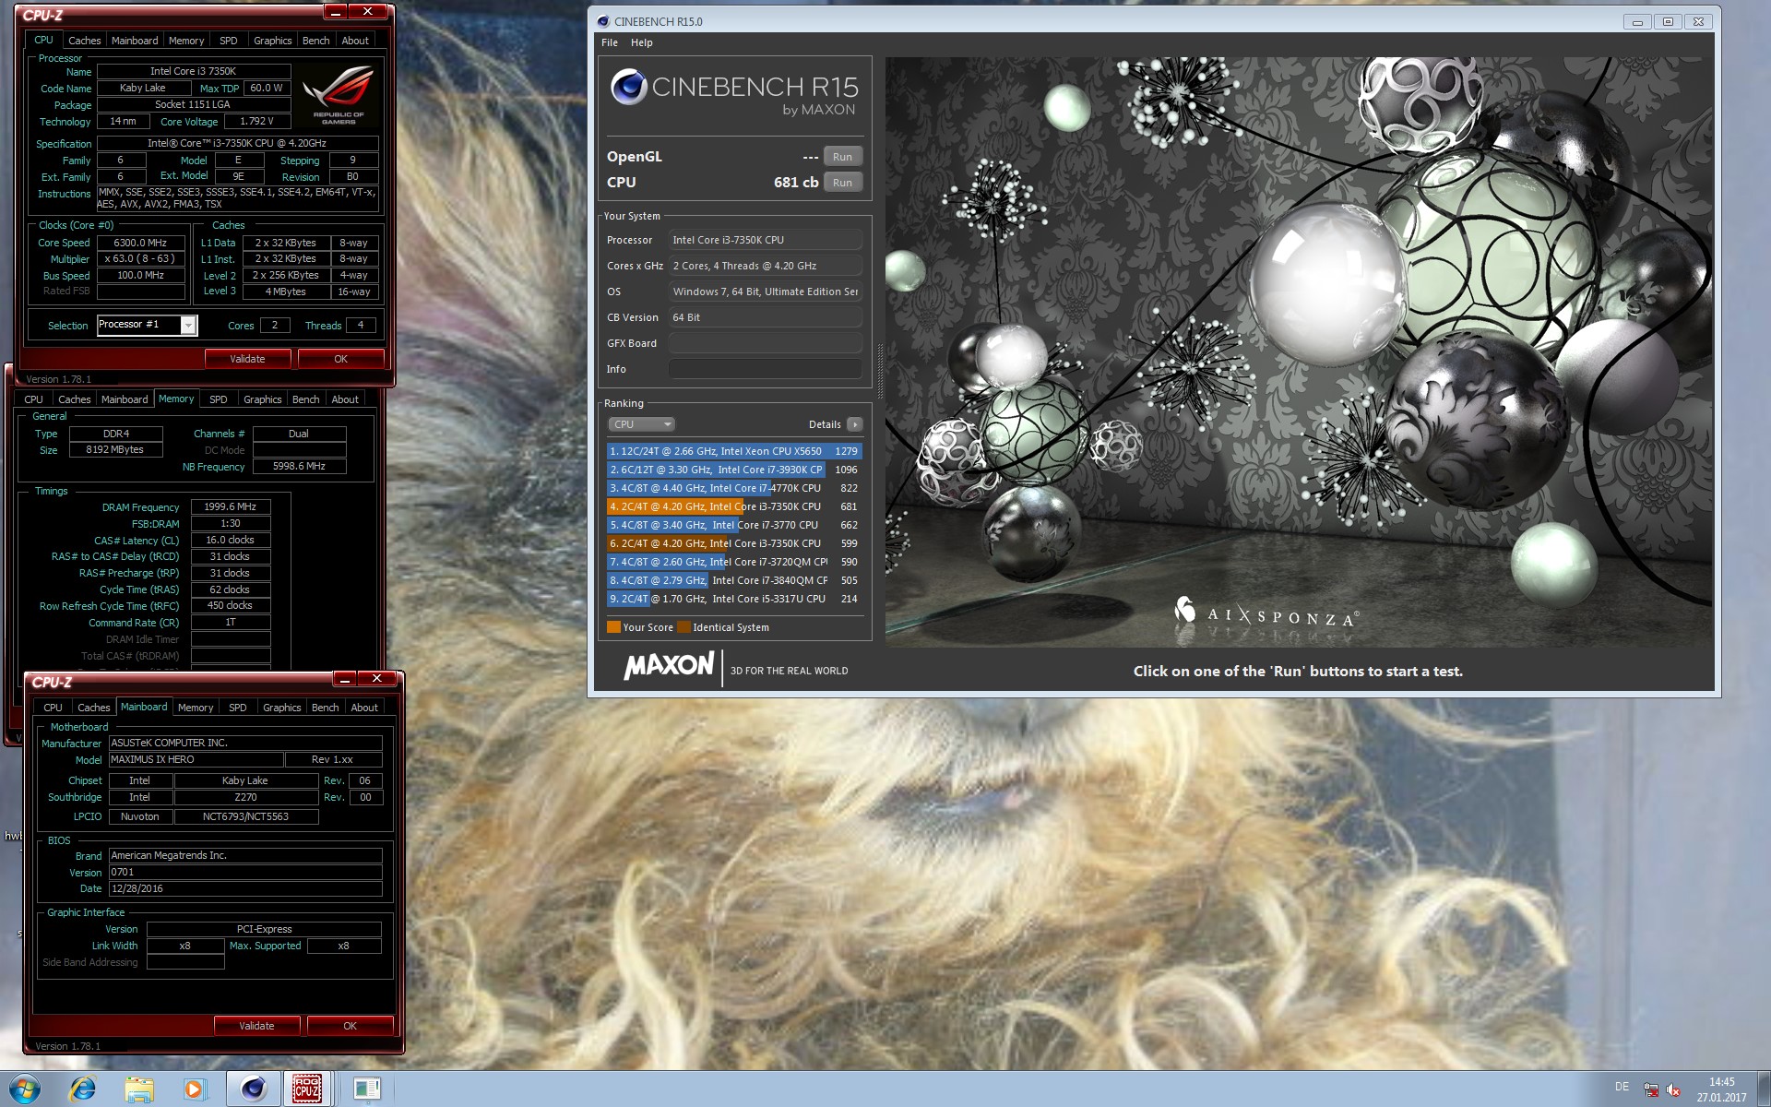Select ranking row i5-3317U 214
This screenshot has width=1771, height=1107.
734,599
